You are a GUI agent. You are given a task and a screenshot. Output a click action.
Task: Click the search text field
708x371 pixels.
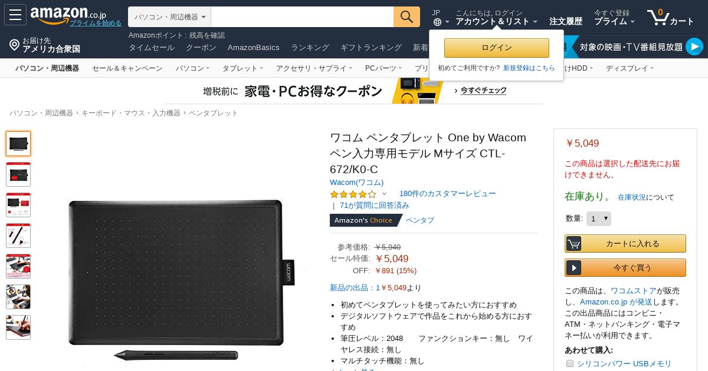[302, 16]
